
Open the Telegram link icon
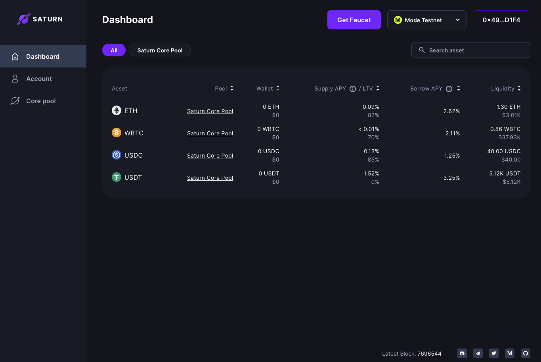click(x=478, y=353)
